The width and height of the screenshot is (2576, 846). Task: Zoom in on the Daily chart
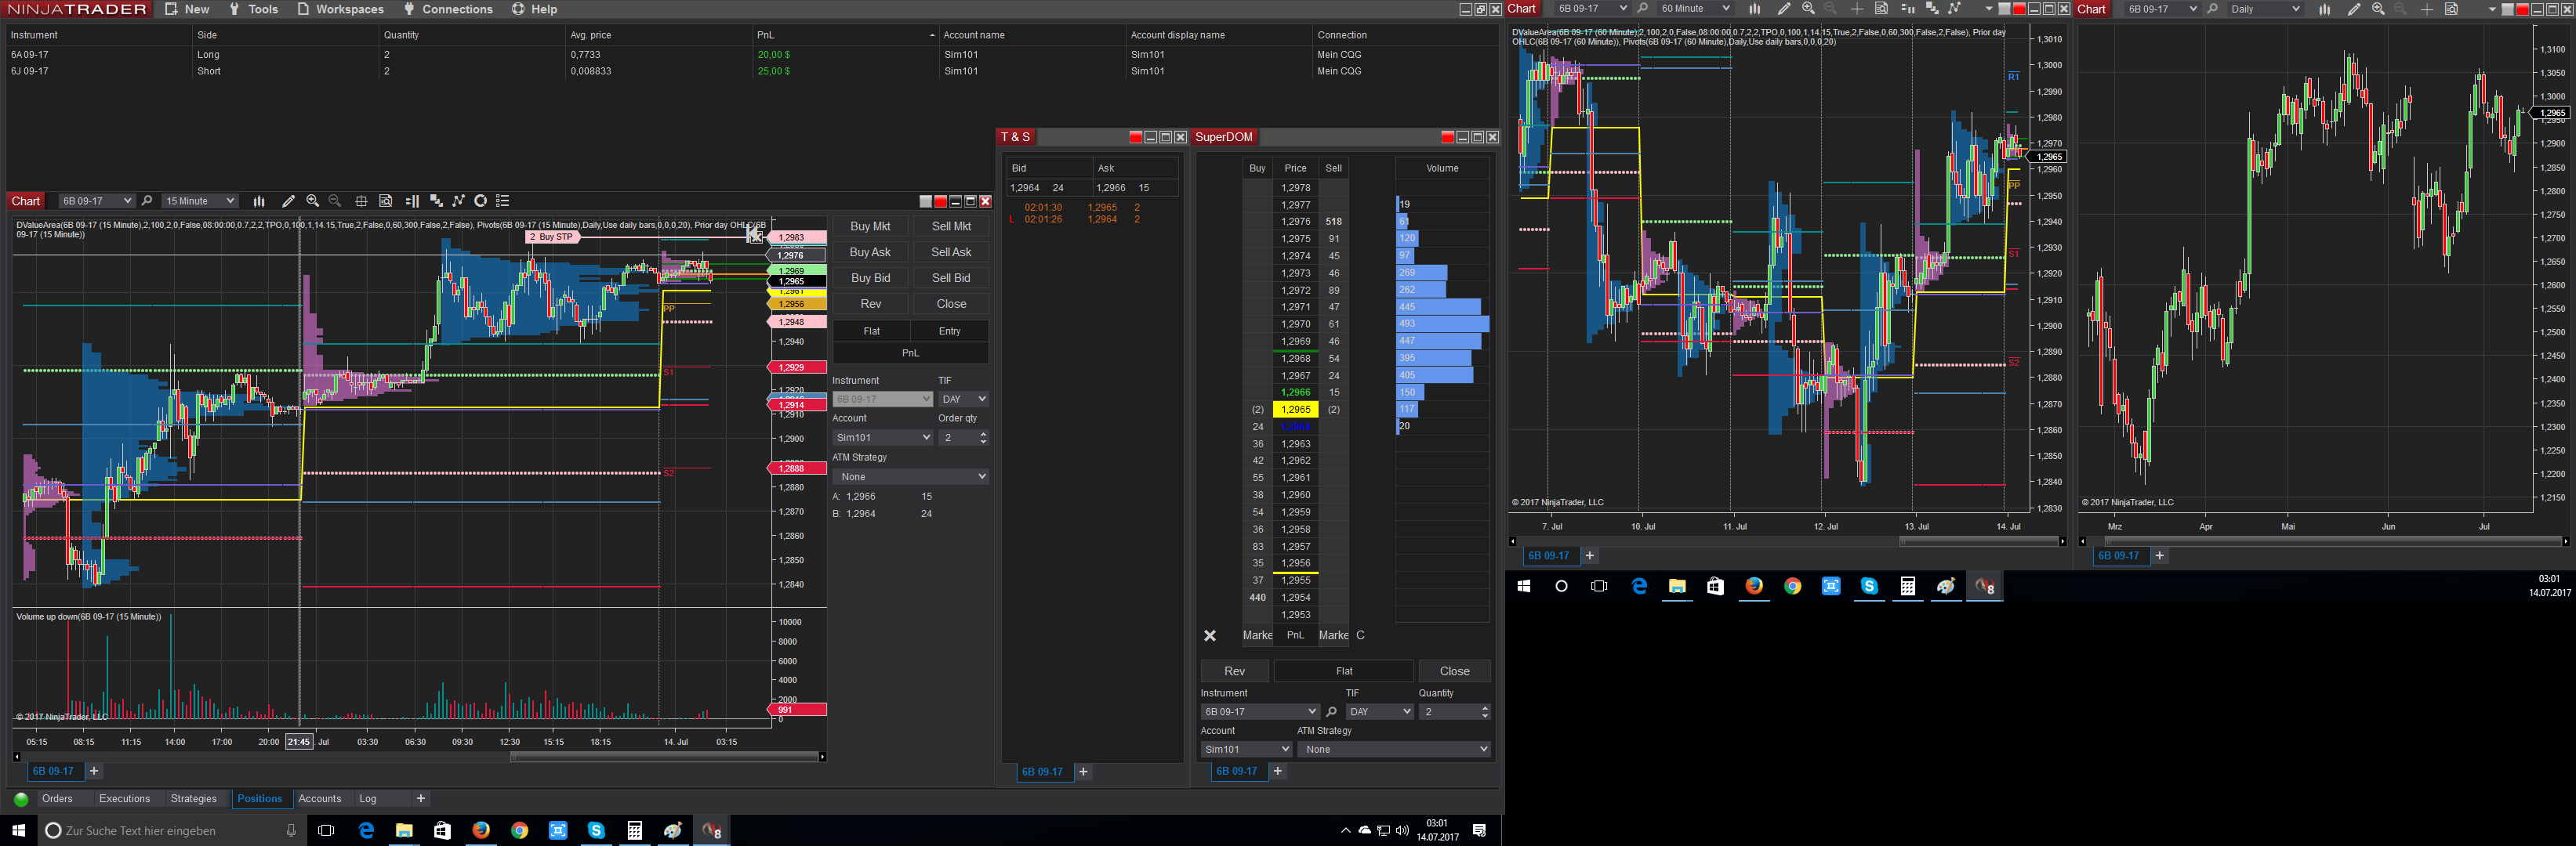coord(2378,9)
